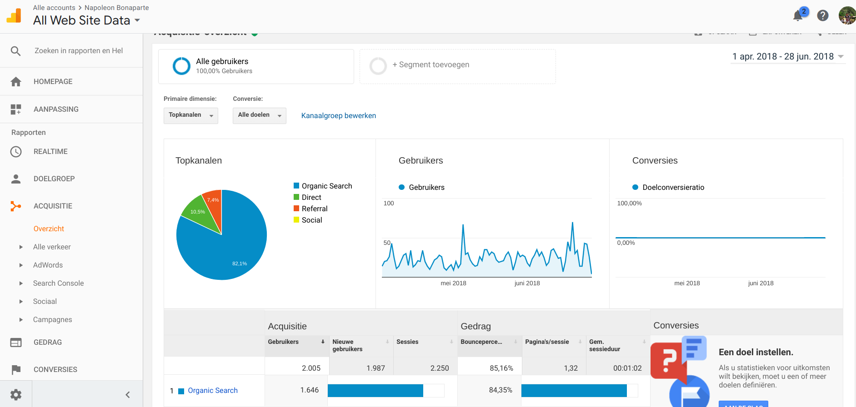This screenshot has height=407, width=856.
Task: Click the session duration 00:01:02
Action: (x=627, y=368)
